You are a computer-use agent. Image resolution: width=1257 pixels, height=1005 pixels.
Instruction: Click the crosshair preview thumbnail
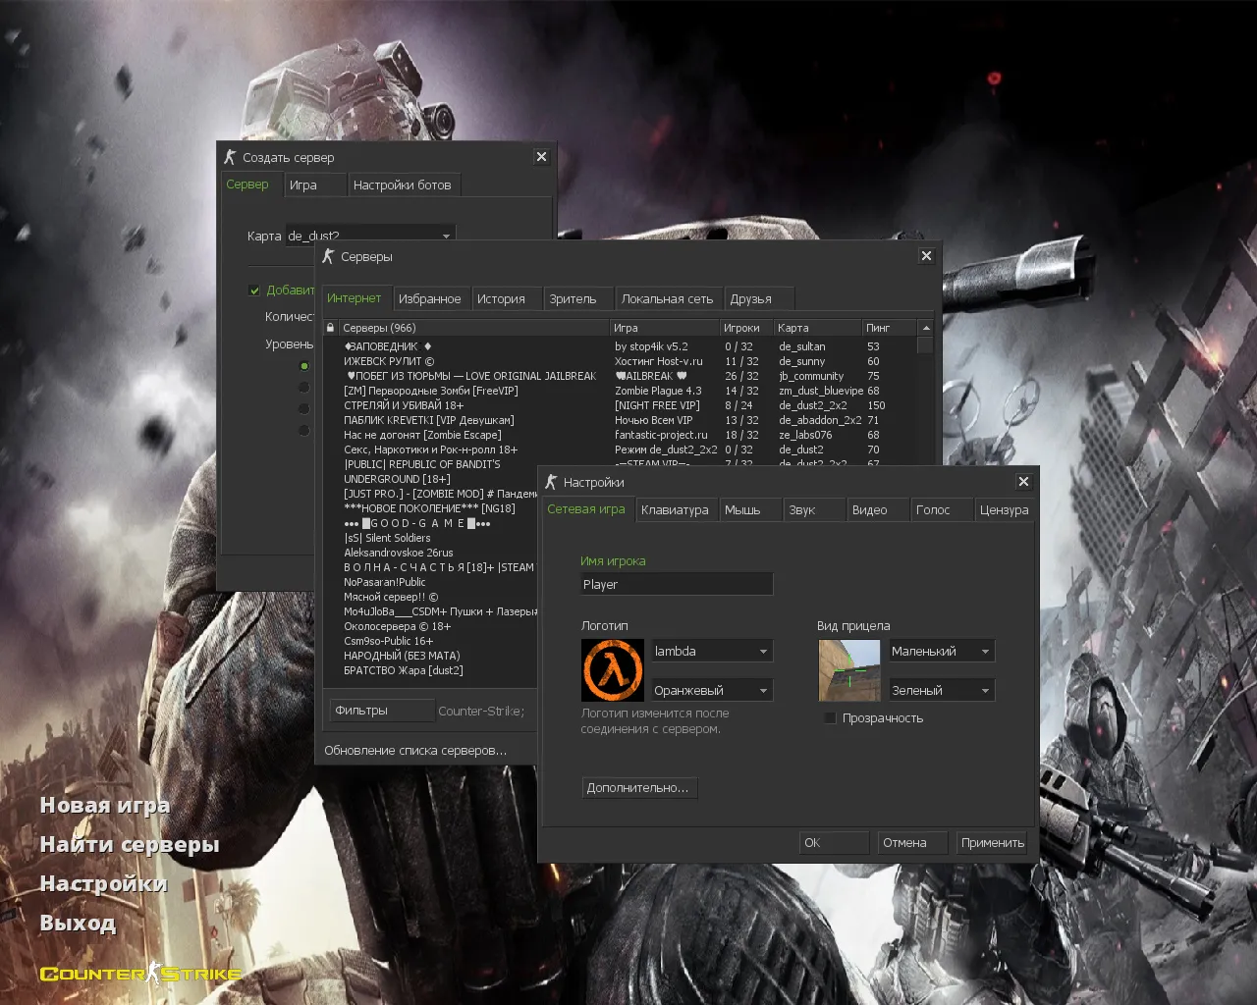point(848,670)
